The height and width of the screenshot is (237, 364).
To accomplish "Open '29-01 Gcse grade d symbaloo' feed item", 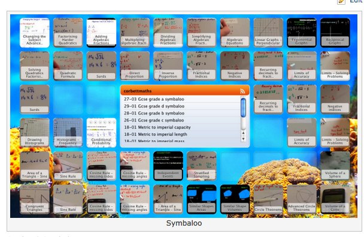I will (x=154, y=106).
